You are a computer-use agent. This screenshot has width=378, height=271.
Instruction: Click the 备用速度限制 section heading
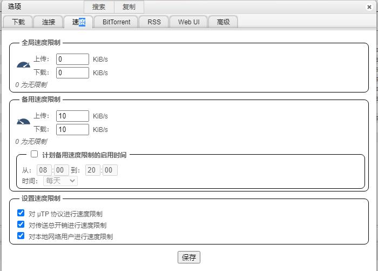pyautogui.click(x=40, y=100)
